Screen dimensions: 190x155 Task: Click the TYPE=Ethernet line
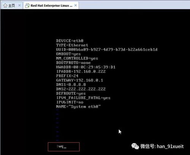point(72,45)
